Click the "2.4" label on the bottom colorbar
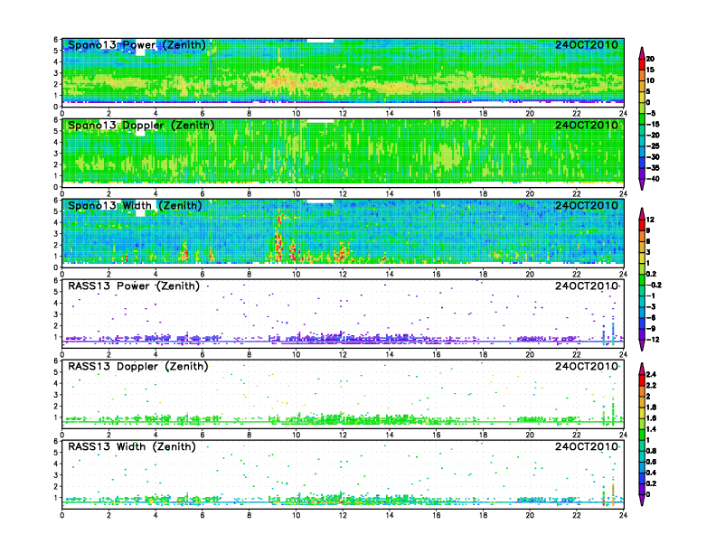Screen dimensions: 716x553 [651, 374]
